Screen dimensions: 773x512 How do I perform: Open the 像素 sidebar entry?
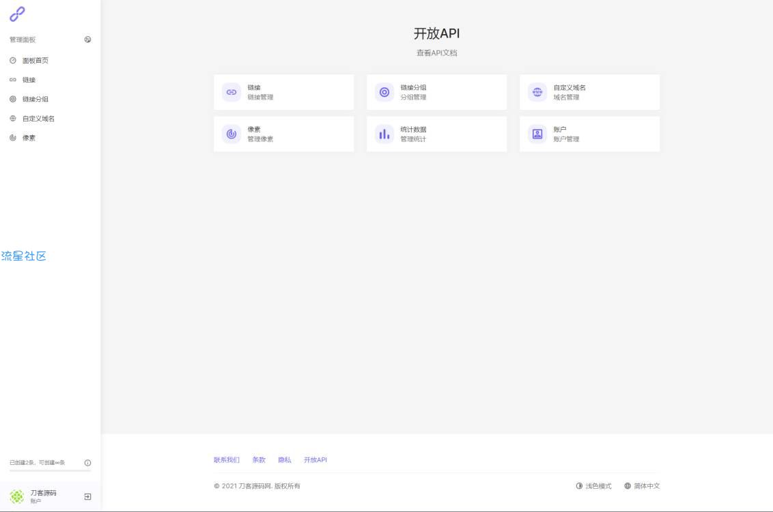tap(28, 137)
